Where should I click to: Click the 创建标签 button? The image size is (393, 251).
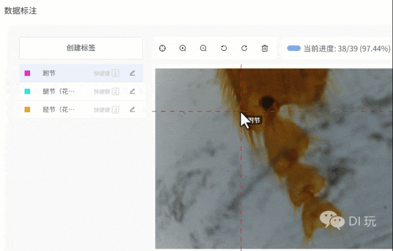pos(81,48)
